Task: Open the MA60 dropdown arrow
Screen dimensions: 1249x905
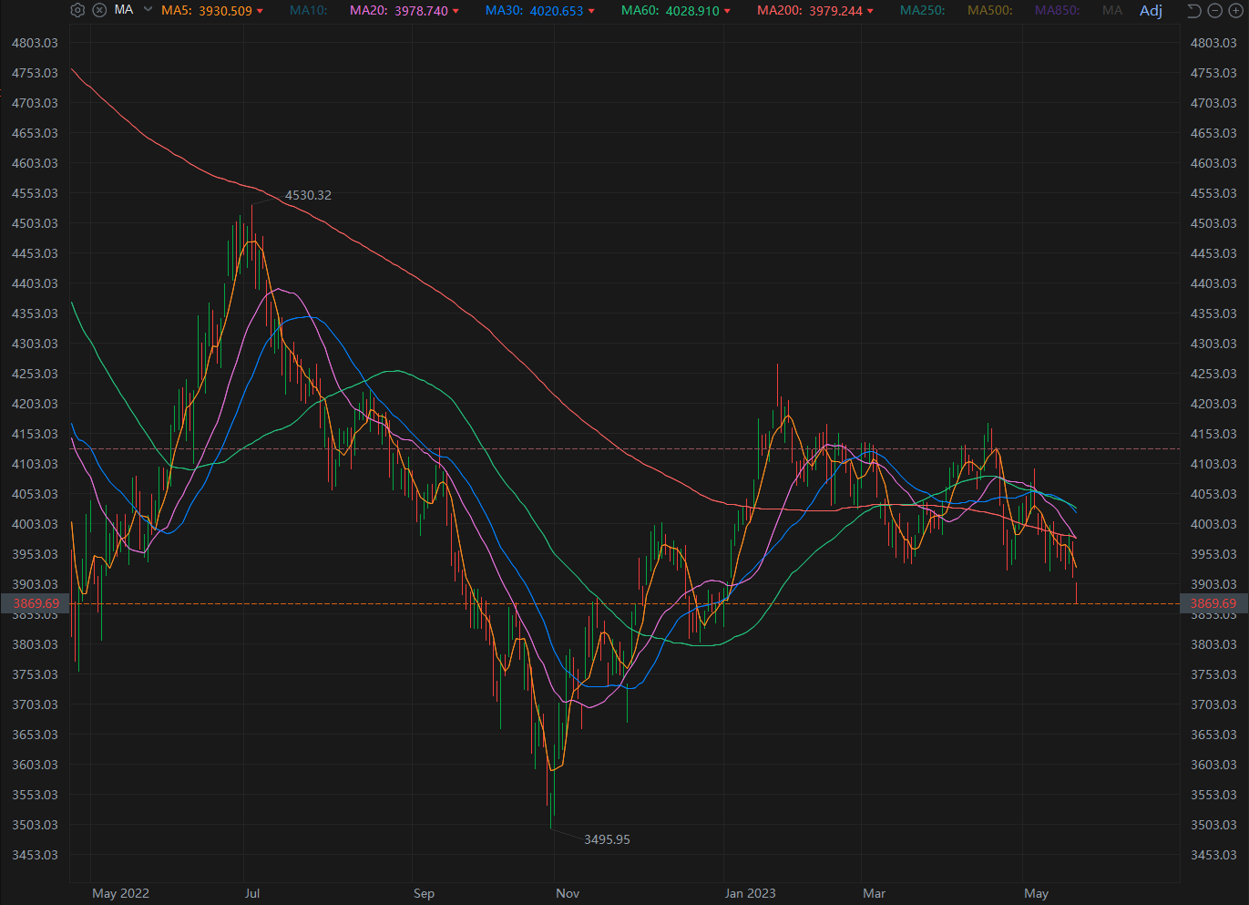Action: coord(727,11)
